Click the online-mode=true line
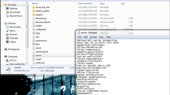Screen dimensions: 170x95 click(89, 84)
